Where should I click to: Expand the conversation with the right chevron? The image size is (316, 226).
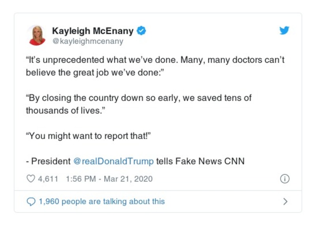pos(285,202)
